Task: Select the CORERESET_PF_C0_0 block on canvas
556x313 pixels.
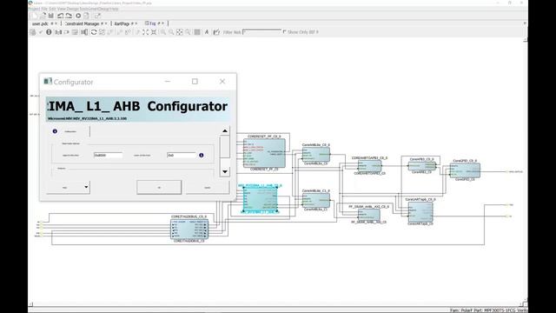Action: click(264, 153)
